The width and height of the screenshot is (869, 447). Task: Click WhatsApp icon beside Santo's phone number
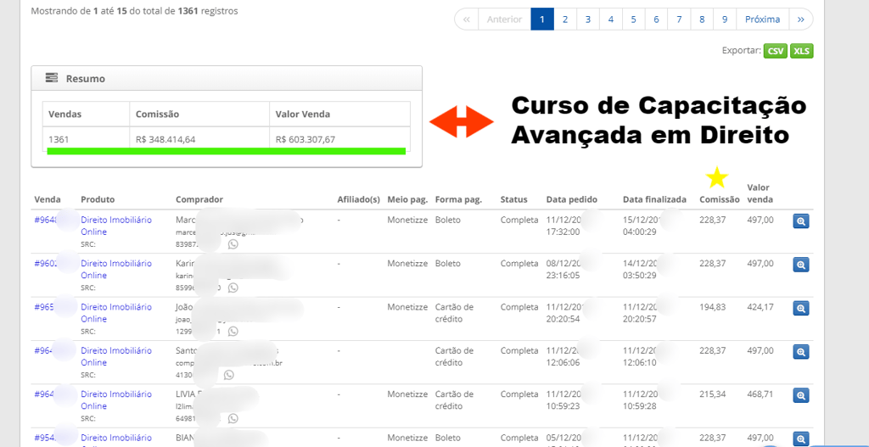coord(229,375)
